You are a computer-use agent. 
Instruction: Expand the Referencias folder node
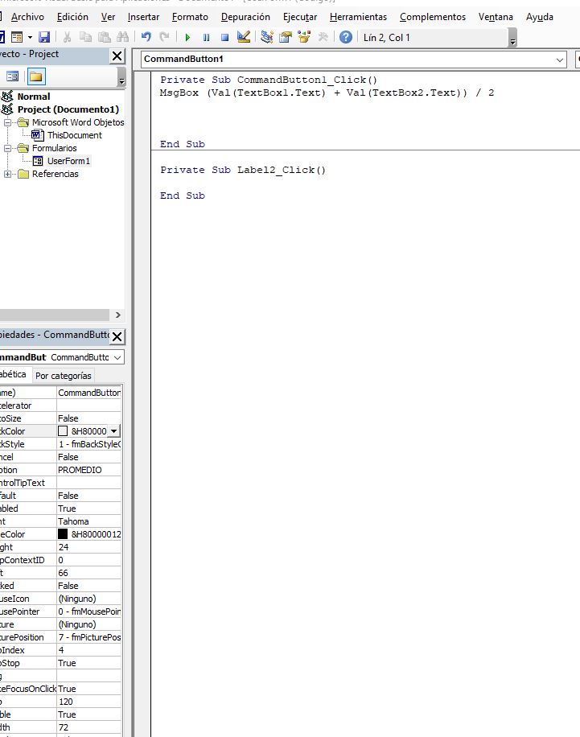[8, 174]
